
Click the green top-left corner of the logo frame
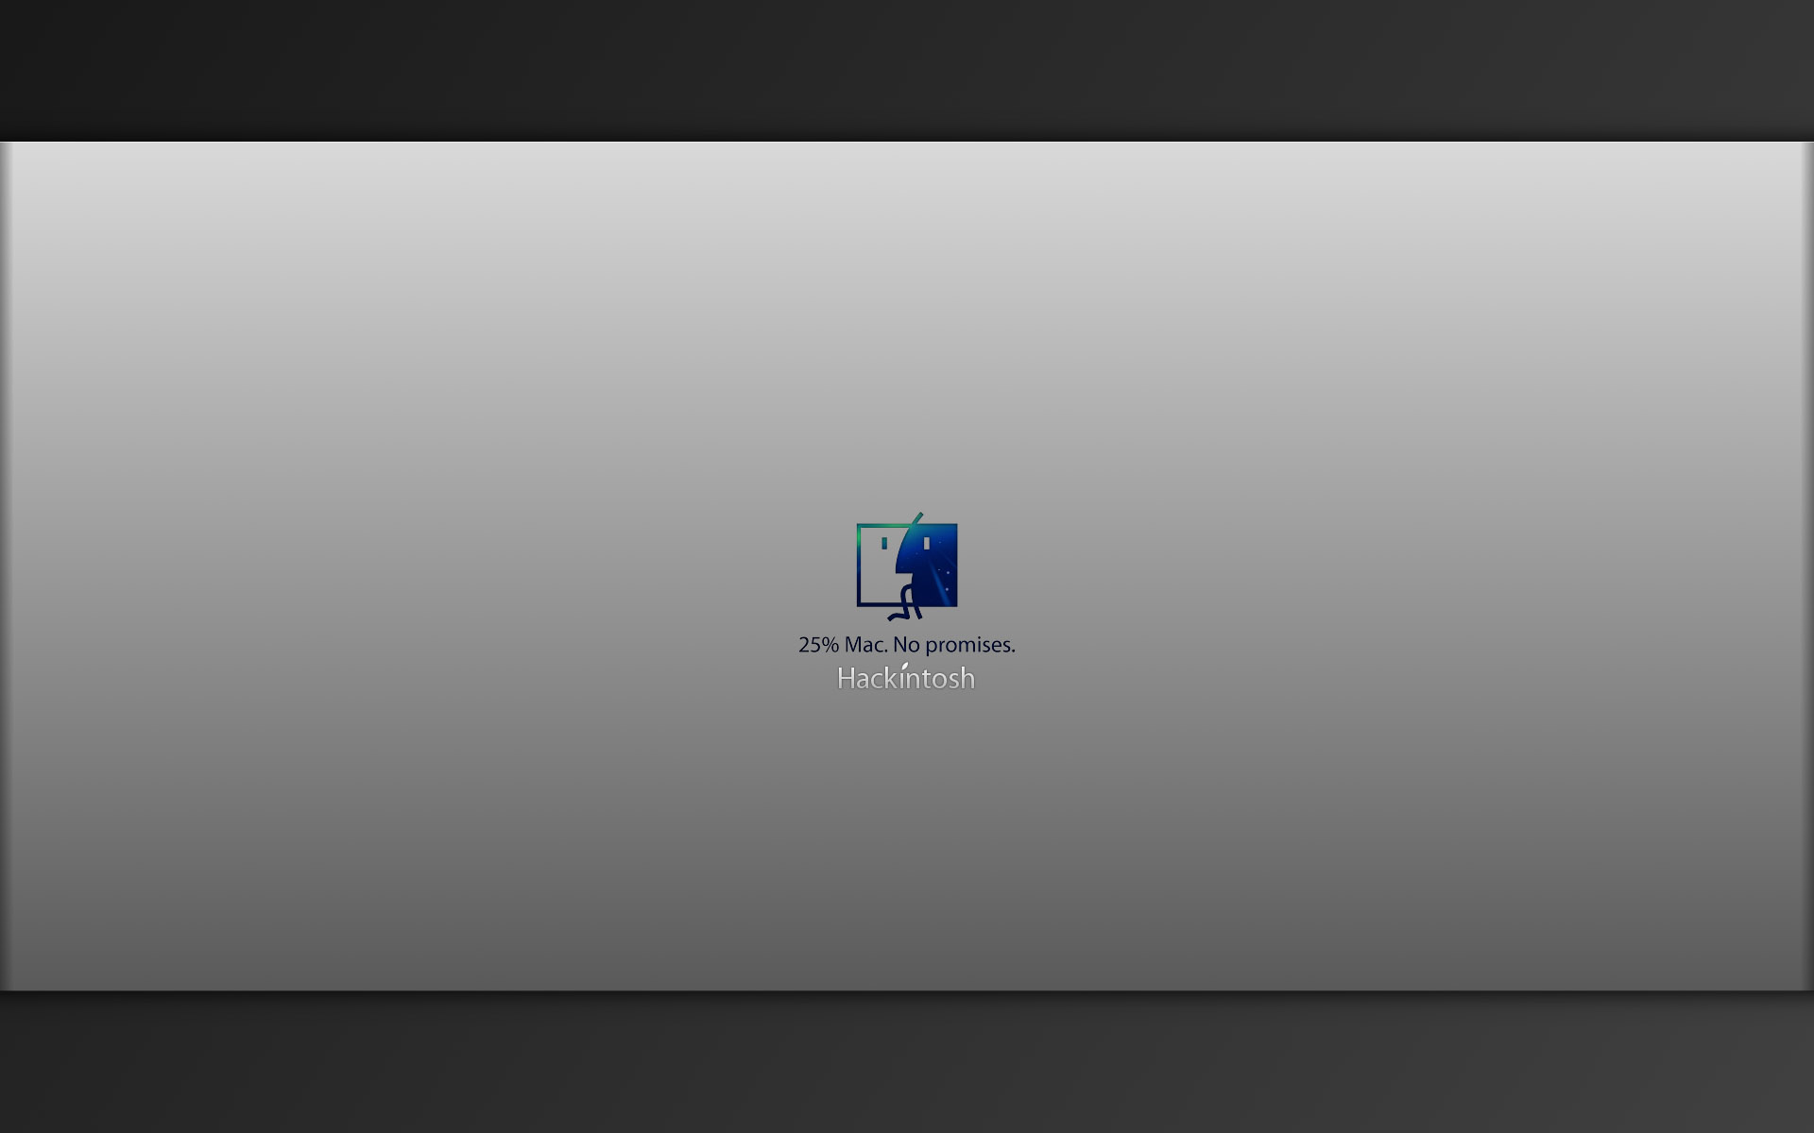click(860, 527)
